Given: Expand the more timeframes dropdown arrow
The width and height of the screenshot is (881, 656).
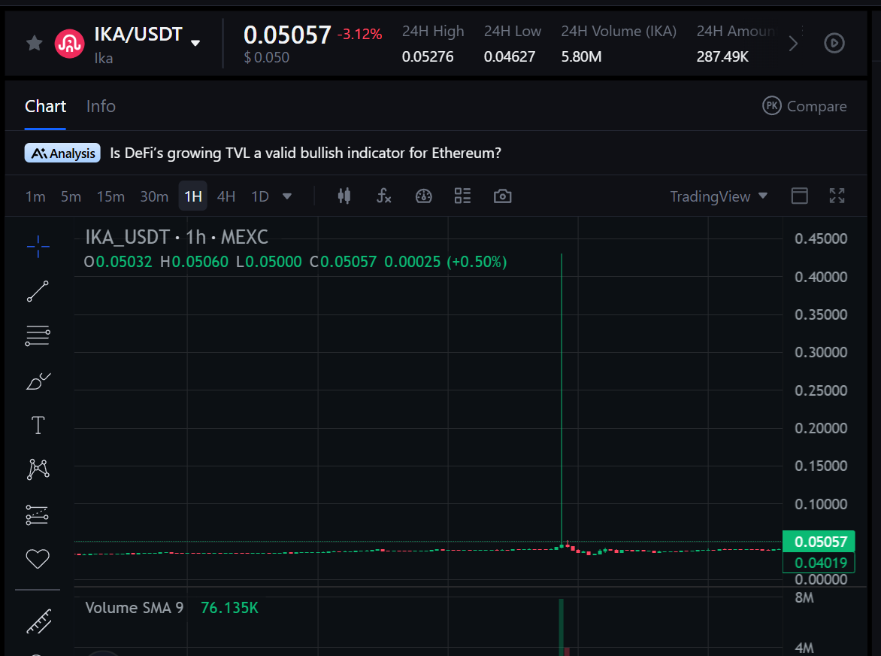Looking at the screenshot, I should coord(286,196).
